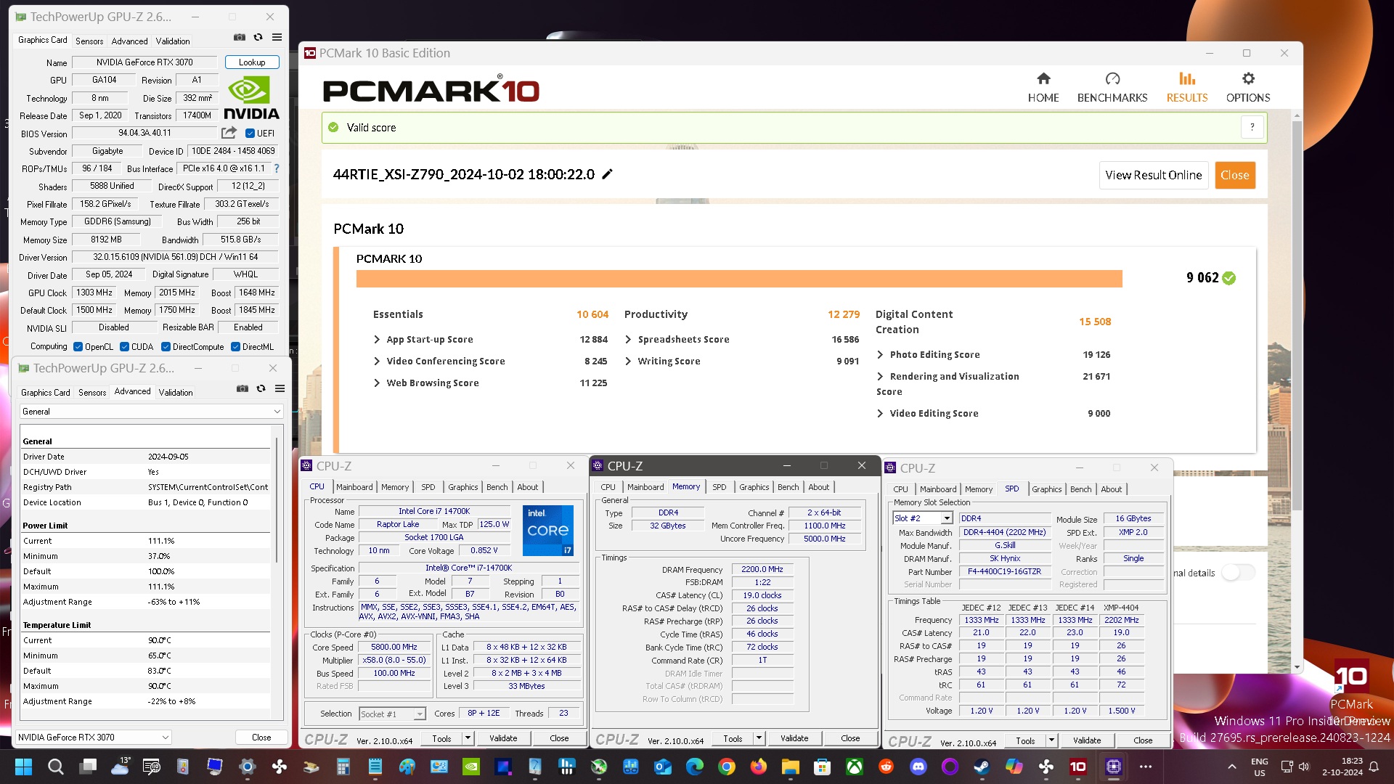
Task: Open menu icon in GPU-Z Advanced window
Action: pos(280,388)
